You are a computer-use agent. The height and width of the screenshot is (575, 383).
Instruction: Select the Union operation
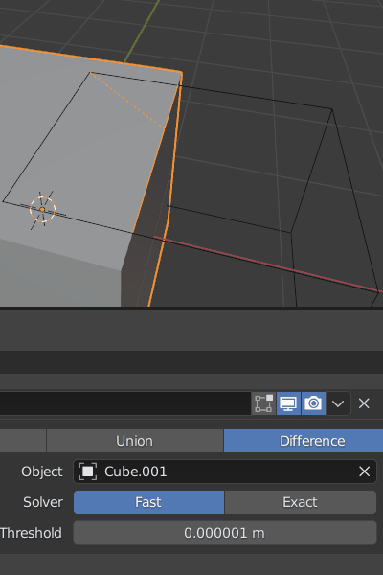(134, 441)
